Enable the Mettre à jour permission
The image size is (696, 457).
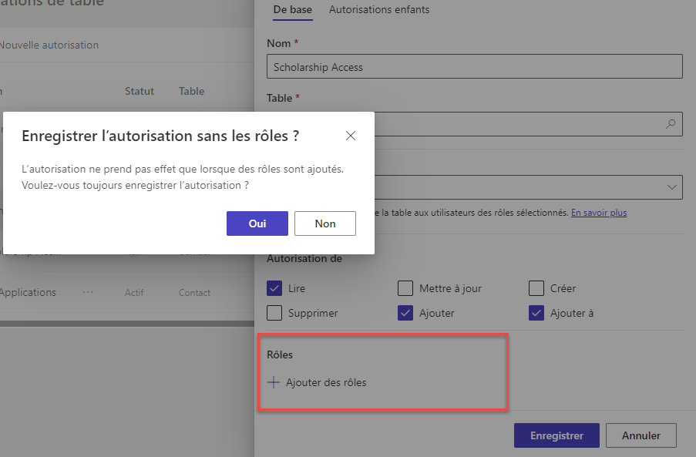405,287
